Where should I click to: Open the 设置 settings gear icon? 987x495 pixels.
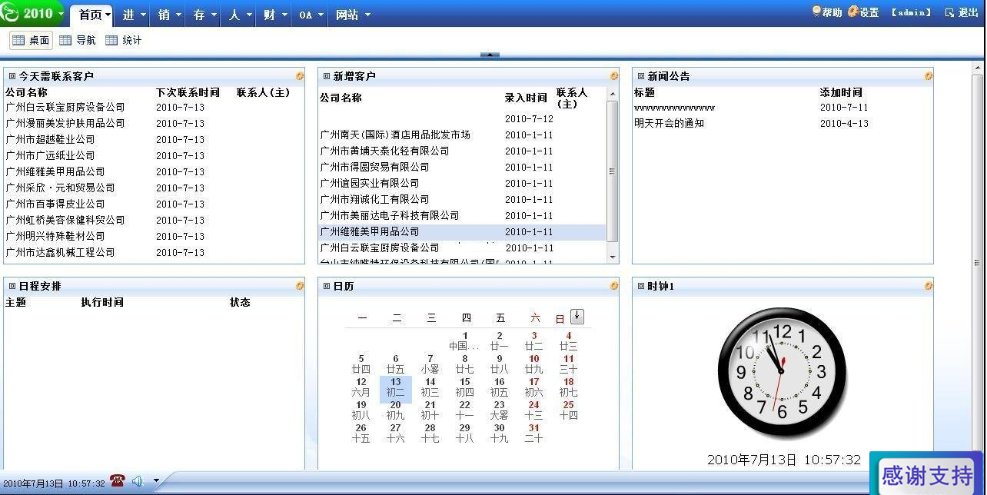pos(852,12)
